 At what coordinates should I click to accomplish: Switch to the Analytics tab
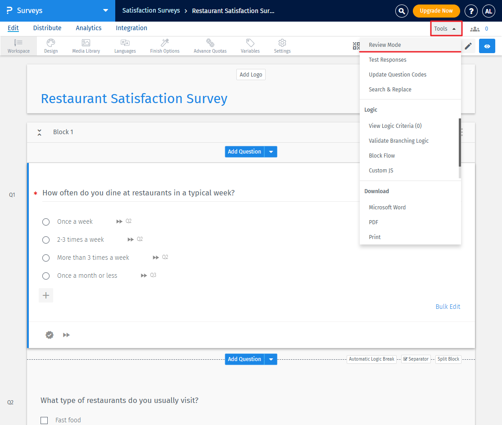[x=88, y=28]
